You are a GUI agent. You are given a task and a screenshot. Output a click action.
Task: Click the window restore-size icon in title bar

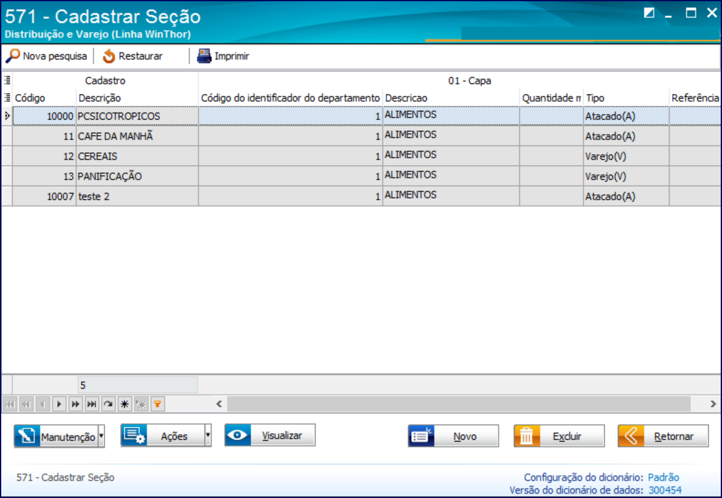[x=649, y=13]
